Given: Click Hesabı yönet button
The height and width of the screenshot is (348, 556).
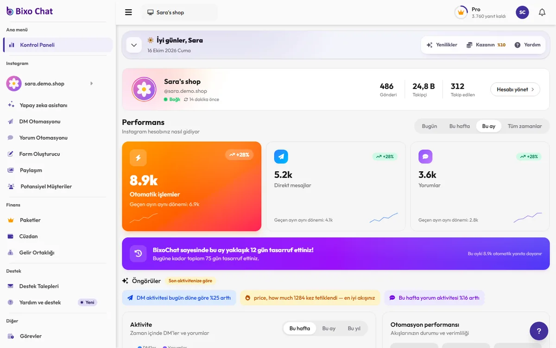Looking at the screenshot, I should point(515,90).
